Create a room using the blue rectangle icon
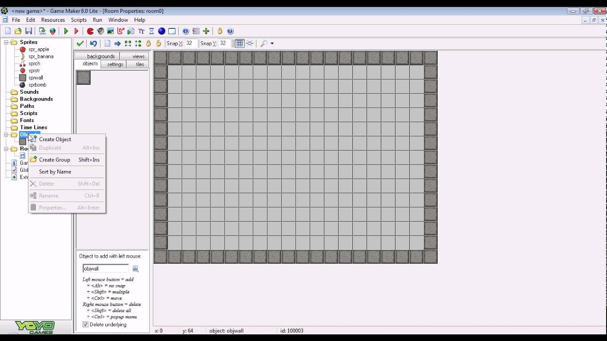The width and height of the screenshot is (607, 341). [x=172, y=31]
